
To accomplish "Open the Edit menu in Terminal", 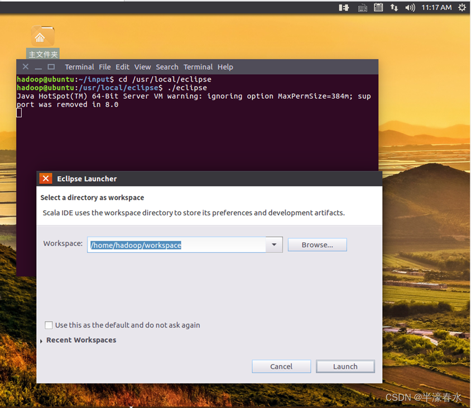I will 123,67.
